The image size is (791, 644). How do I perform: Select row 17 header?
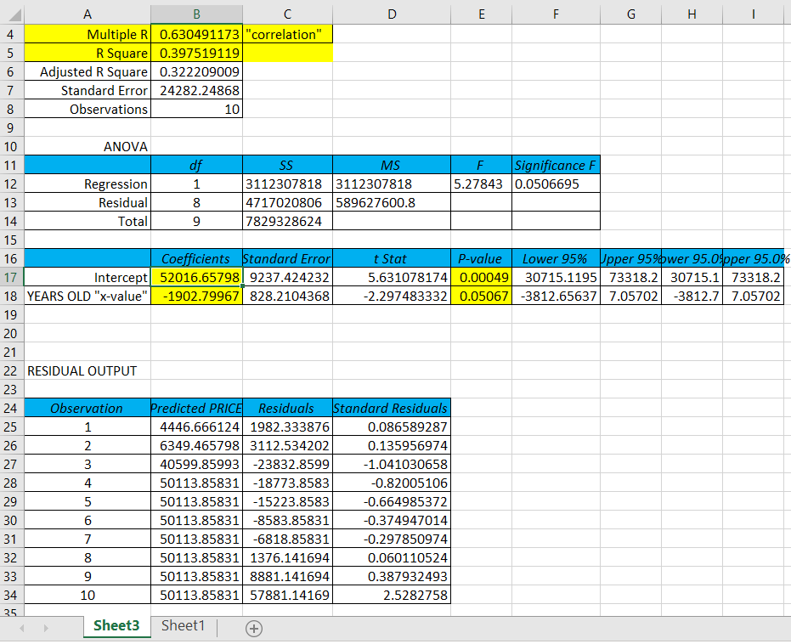(x=10, y=278)
